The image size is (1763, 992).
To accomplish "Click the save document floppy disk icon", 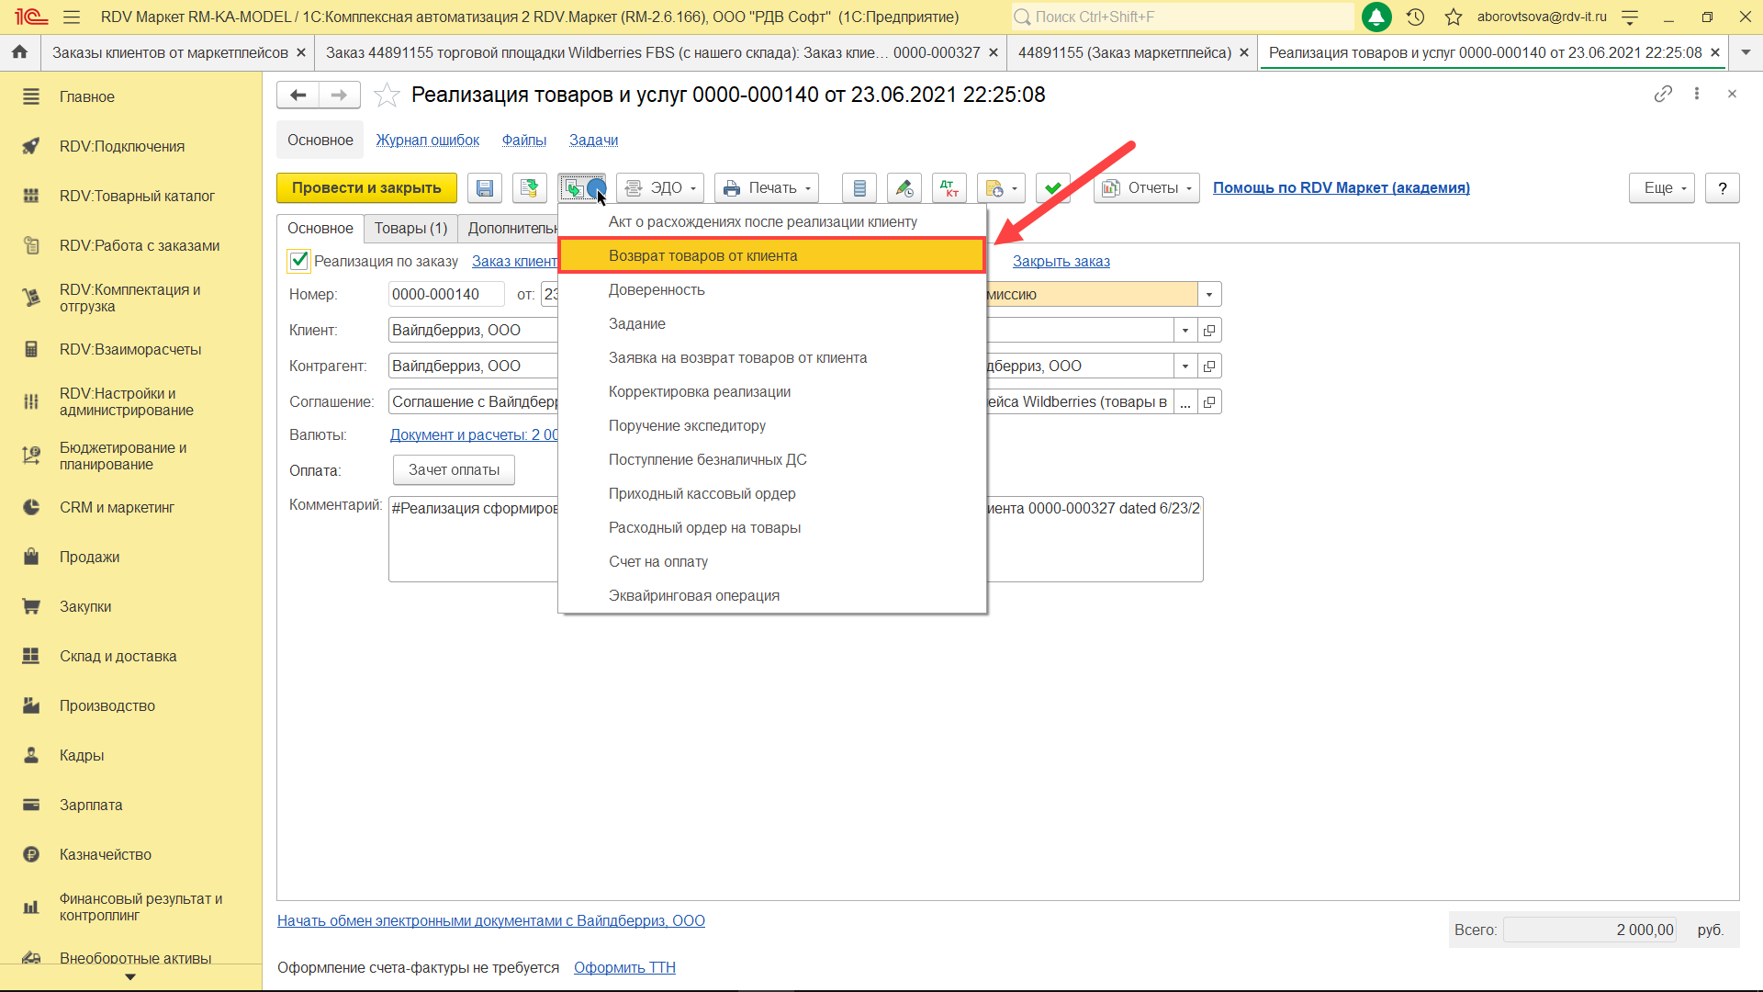I will coord(484,188).
